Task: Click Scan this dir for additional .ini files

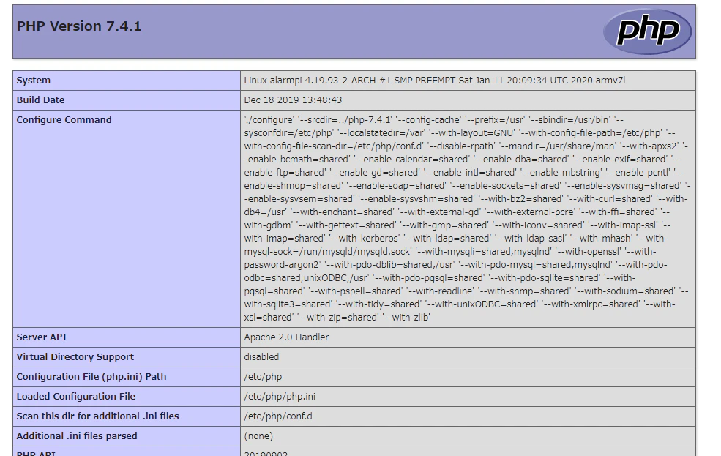Action: pos(97,416)
